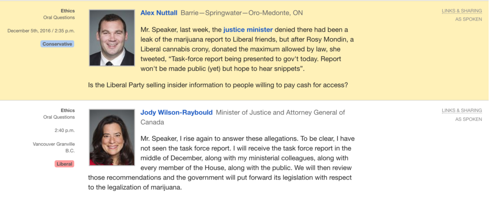Open Jody Wilson-Raybould's profile link
The width and height of the screenshot is (490, 201).
point(176,113)
